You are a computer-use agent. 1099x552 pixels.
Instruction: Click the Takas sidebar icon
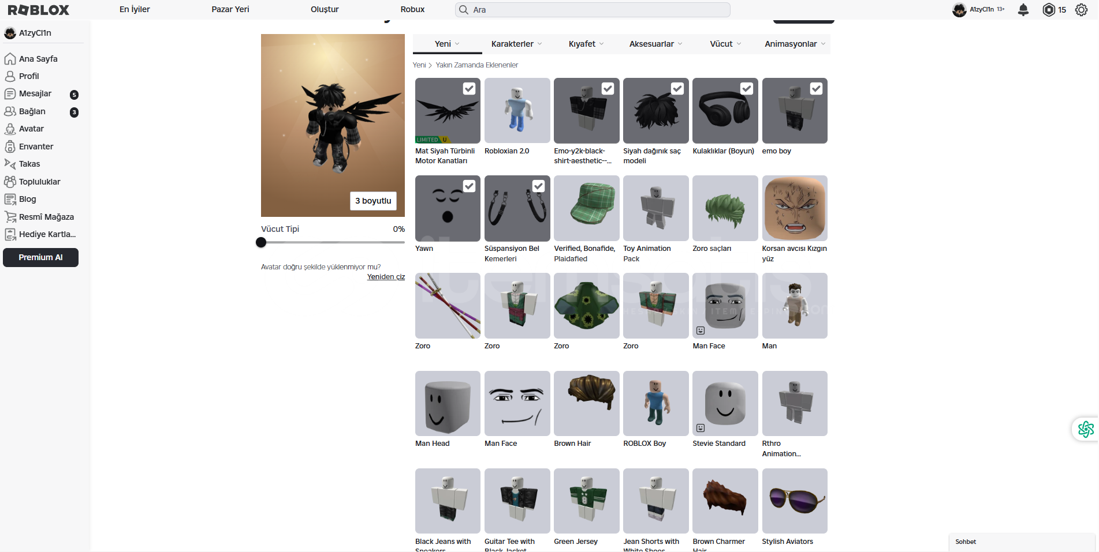(10, 164)
